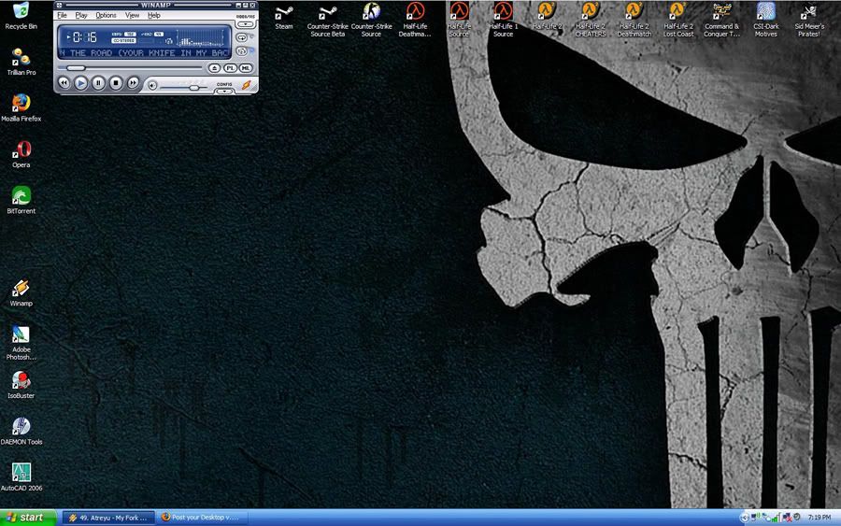The height and width of the screenshot is (526, 841).
Task: Select the AutoCAD 2006 shortcut
Action: click(x=21, y=476)
